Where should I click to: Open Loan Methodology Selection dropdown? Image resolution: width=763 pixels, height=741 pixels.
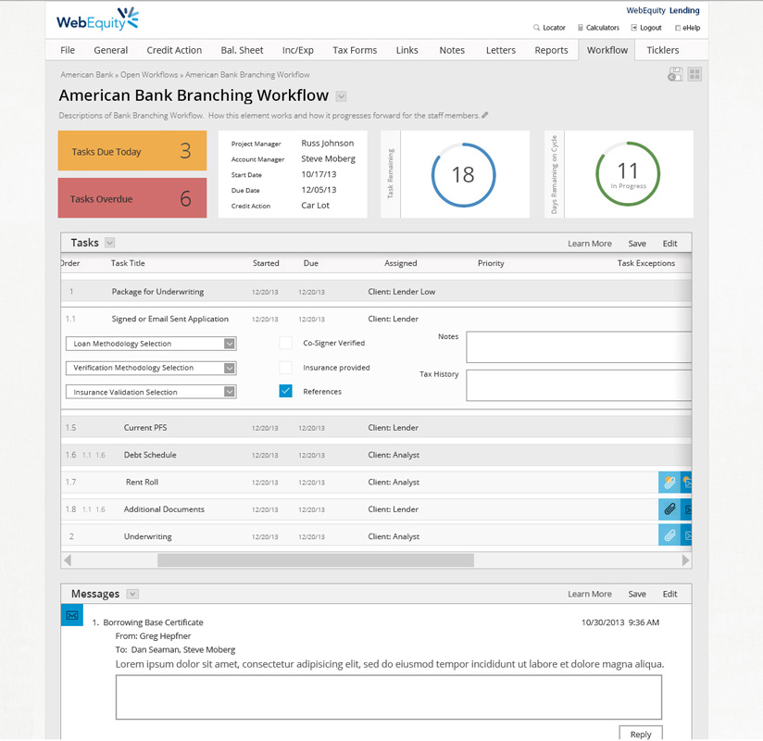click(x=230, y=344)
